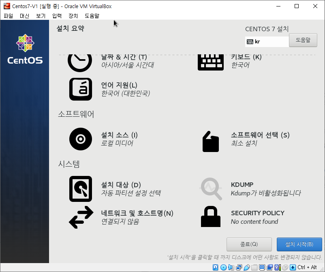Open network and hostname arrows icon

coord(81,217)
